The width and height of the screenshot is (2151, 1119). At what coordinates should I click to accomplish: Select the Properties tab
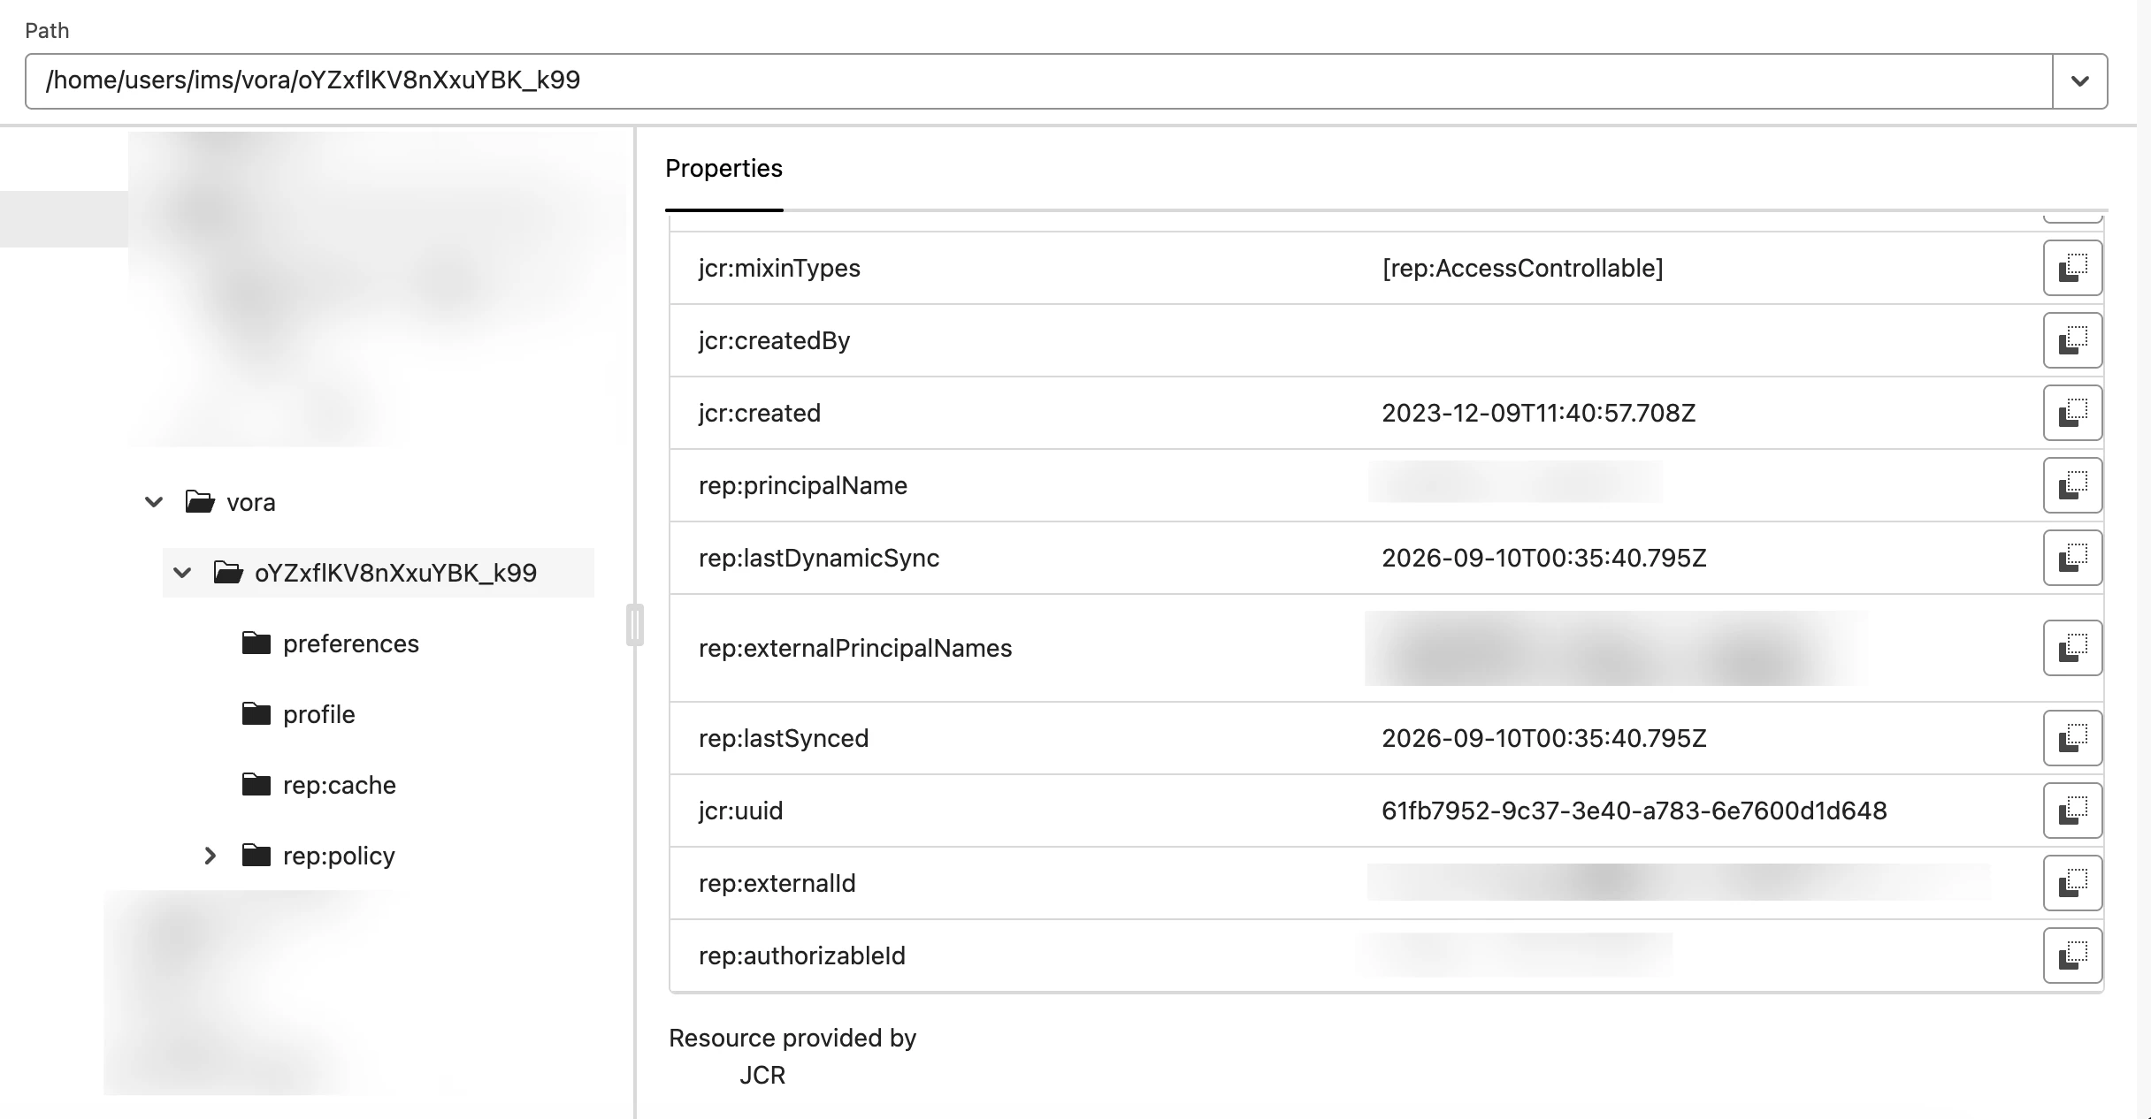tap(723, 169)
